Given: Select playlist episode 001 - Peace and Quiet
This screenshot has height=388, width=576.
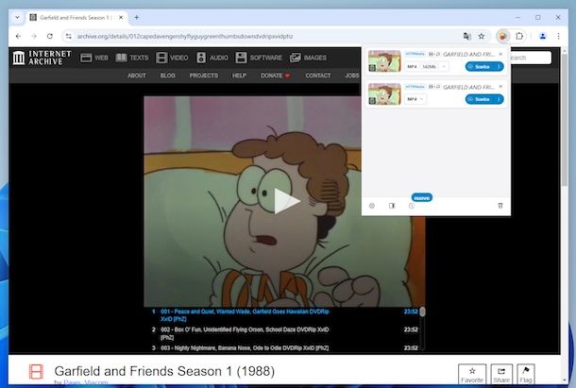Looking at the screenshot, I should (285, 315).
